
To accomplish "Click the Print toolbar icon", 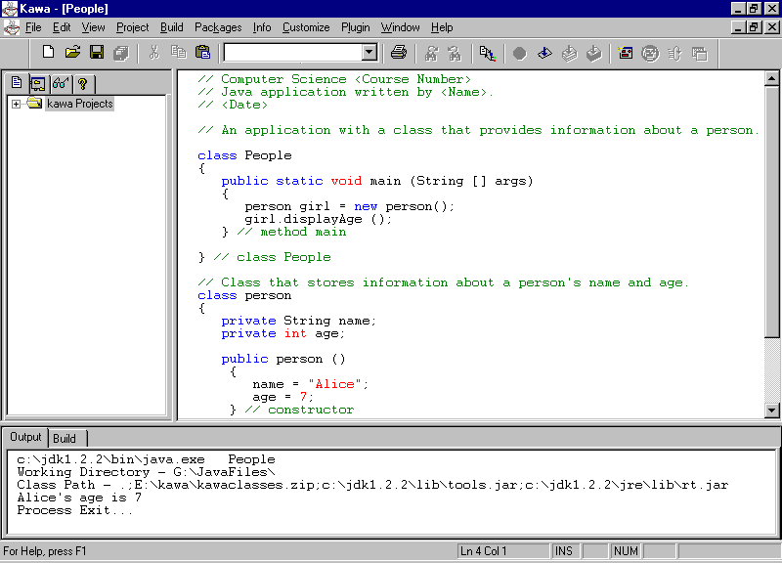I will [x=399, y=52].
